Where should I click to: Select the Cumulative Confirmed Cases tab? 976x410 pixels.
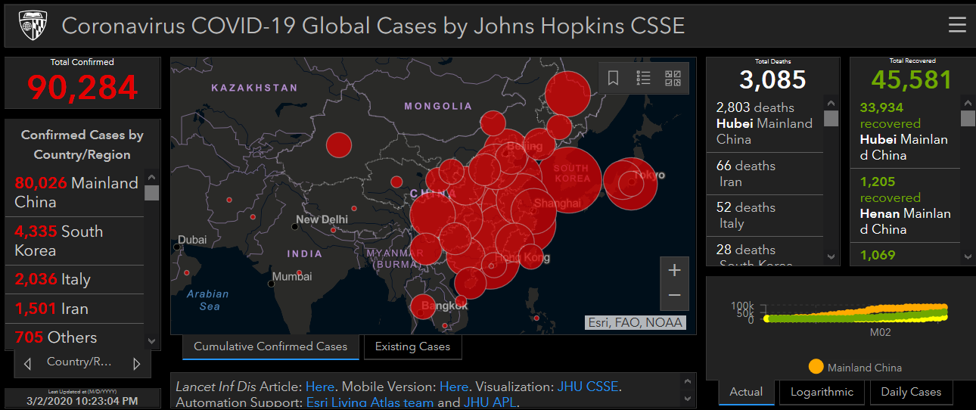tap(271, 346)
